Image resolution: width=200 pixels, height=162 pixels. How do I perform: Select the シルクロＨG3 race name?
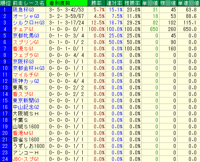point(29,23)
